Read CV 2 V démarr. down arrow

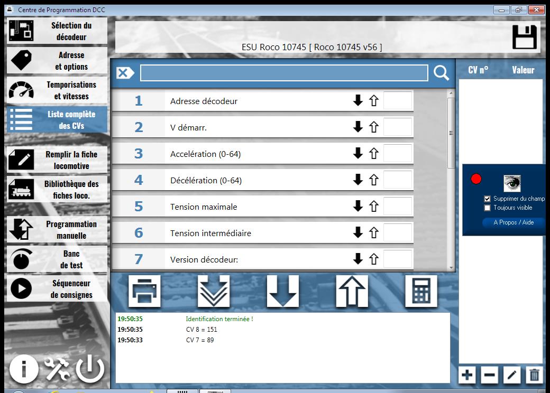pos(358,127)
